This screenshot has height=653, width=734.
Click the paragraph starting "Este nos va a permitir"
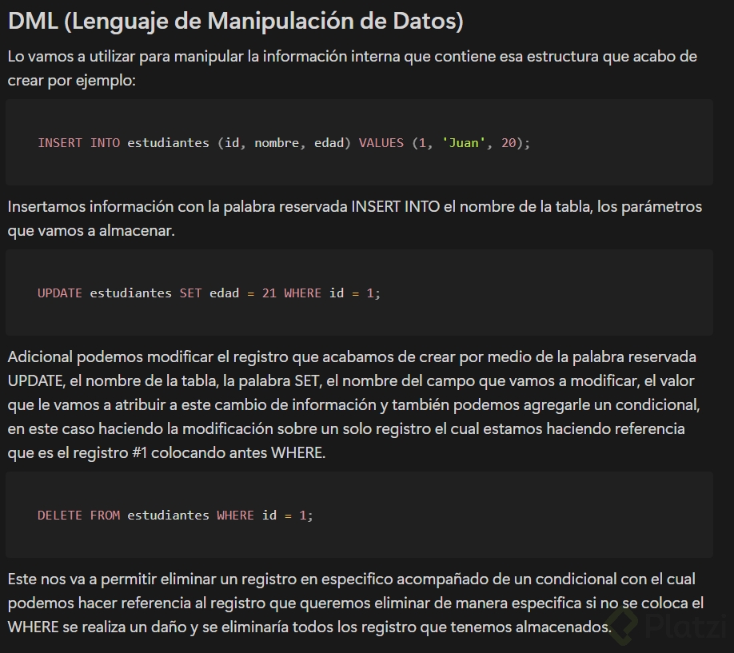click(356, 603)
